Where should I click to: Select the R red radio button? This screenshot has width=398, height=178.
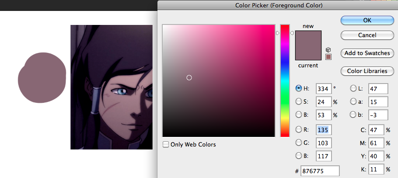click(x=298, y=129)
